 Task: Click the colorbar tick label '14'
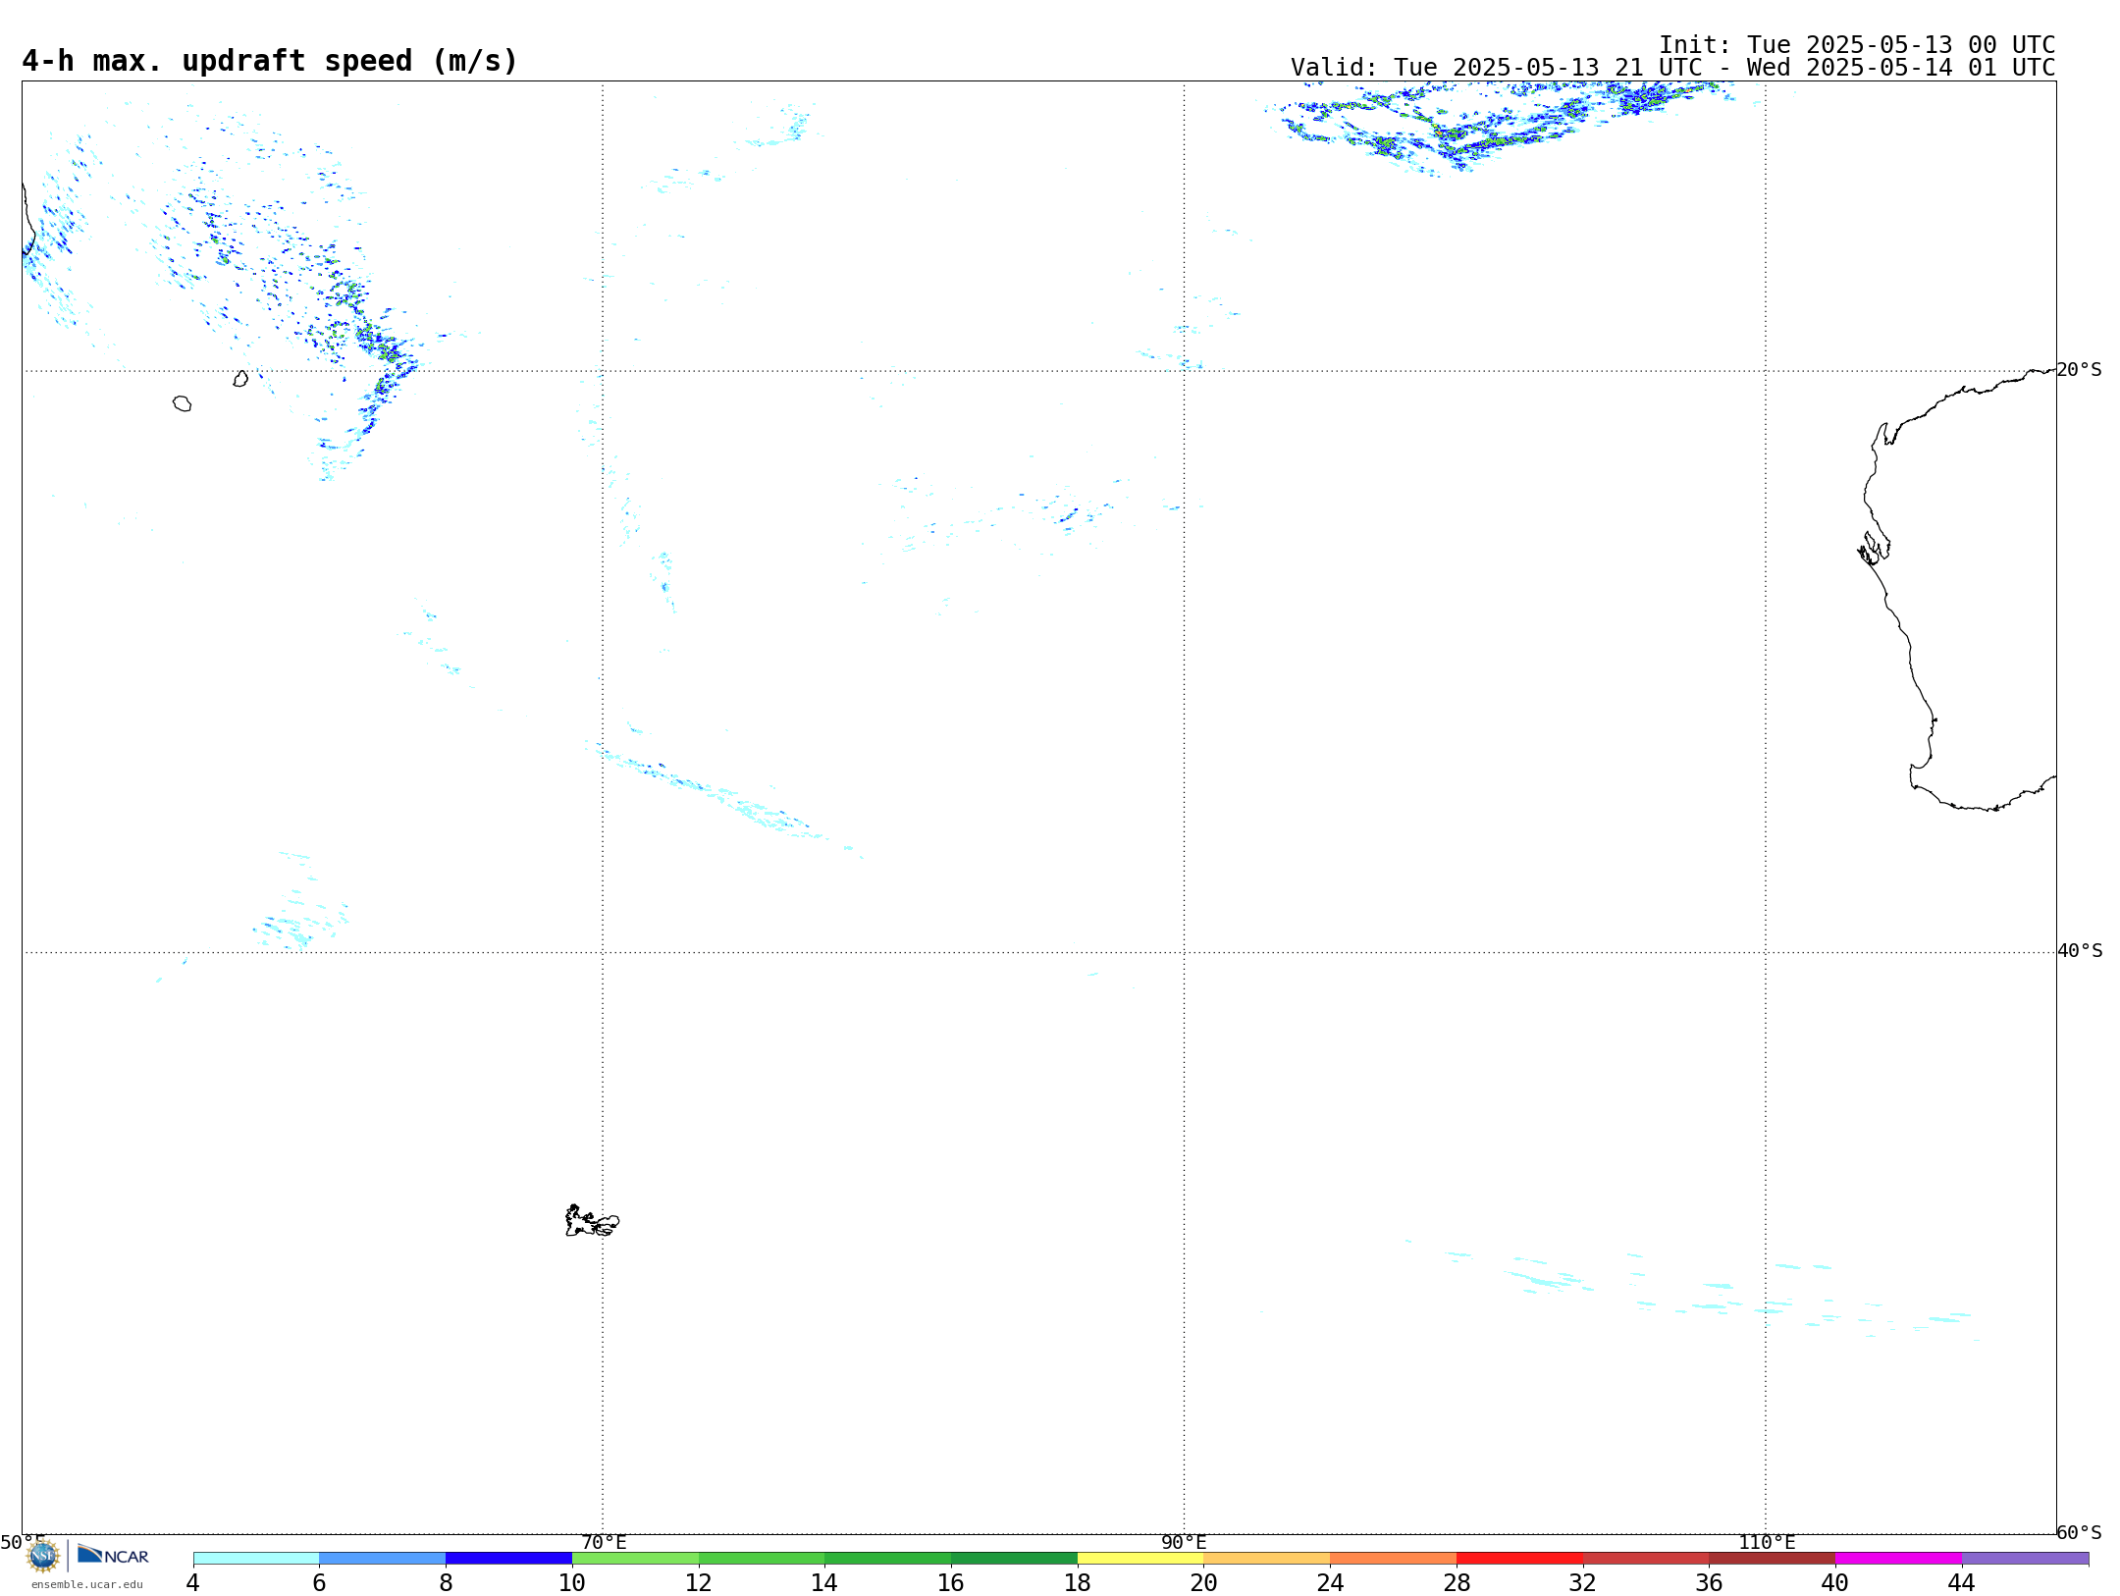coord(824,1582)
